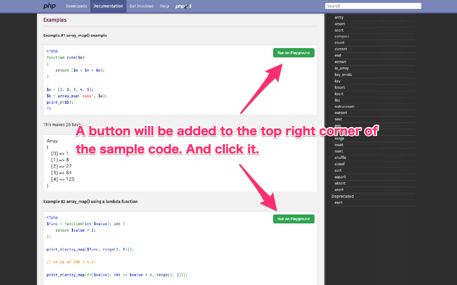Select the range function in sidebar
Screen dimensions: 457x285
(339, 138)
